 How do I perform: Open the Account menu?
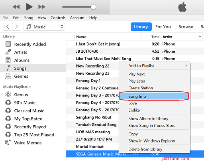point(77,18)
